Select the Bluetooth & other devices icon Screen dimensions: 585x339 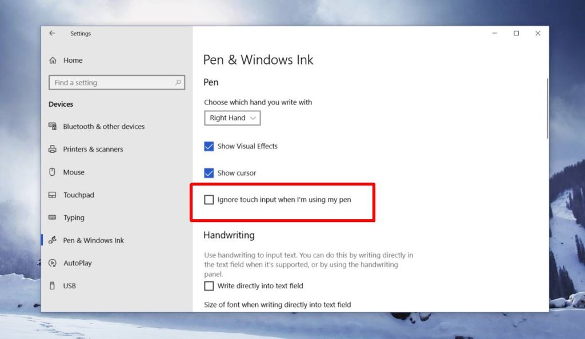point(53,126)
